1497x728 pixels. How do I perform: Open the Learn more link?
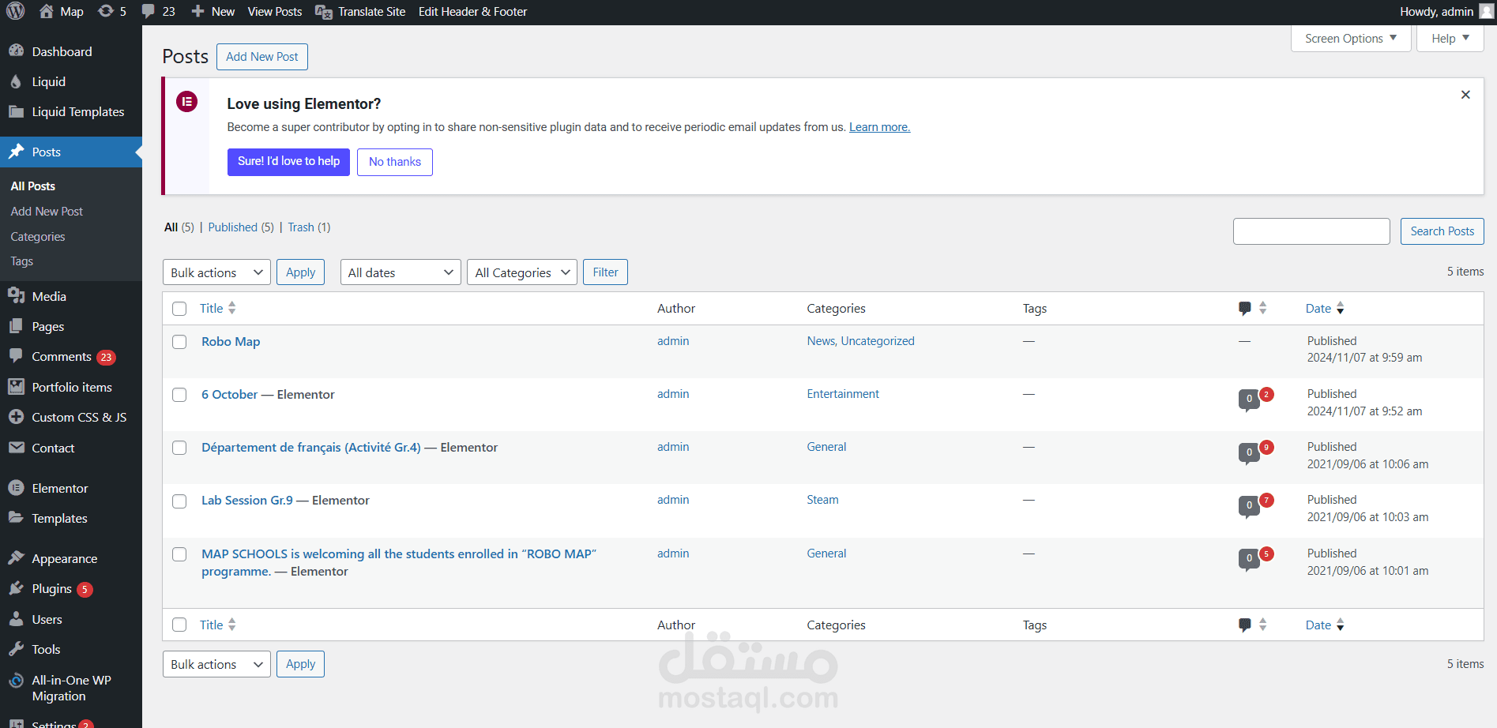(879, 127)
